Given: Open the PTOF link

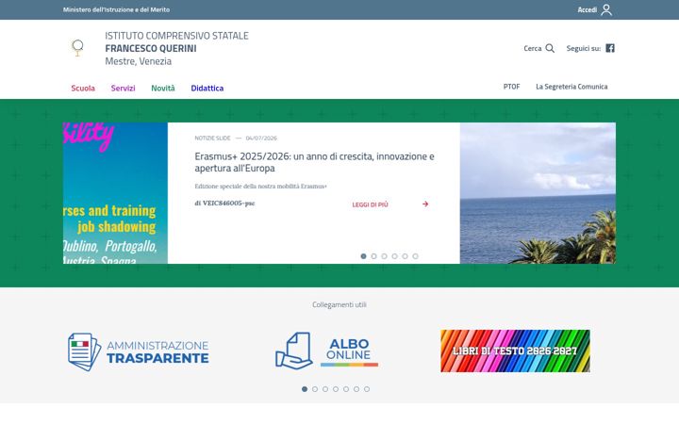Looking at the screenshot, I should point(511,87).
